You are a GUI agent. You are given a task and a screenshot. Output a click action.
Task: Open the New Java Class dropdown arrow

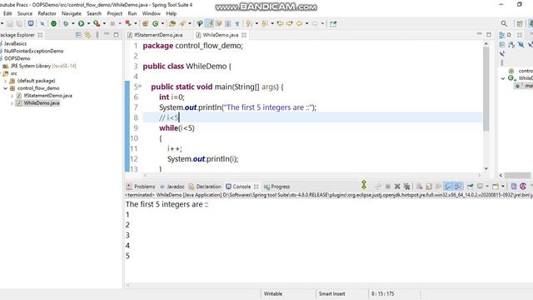point(162,23)
